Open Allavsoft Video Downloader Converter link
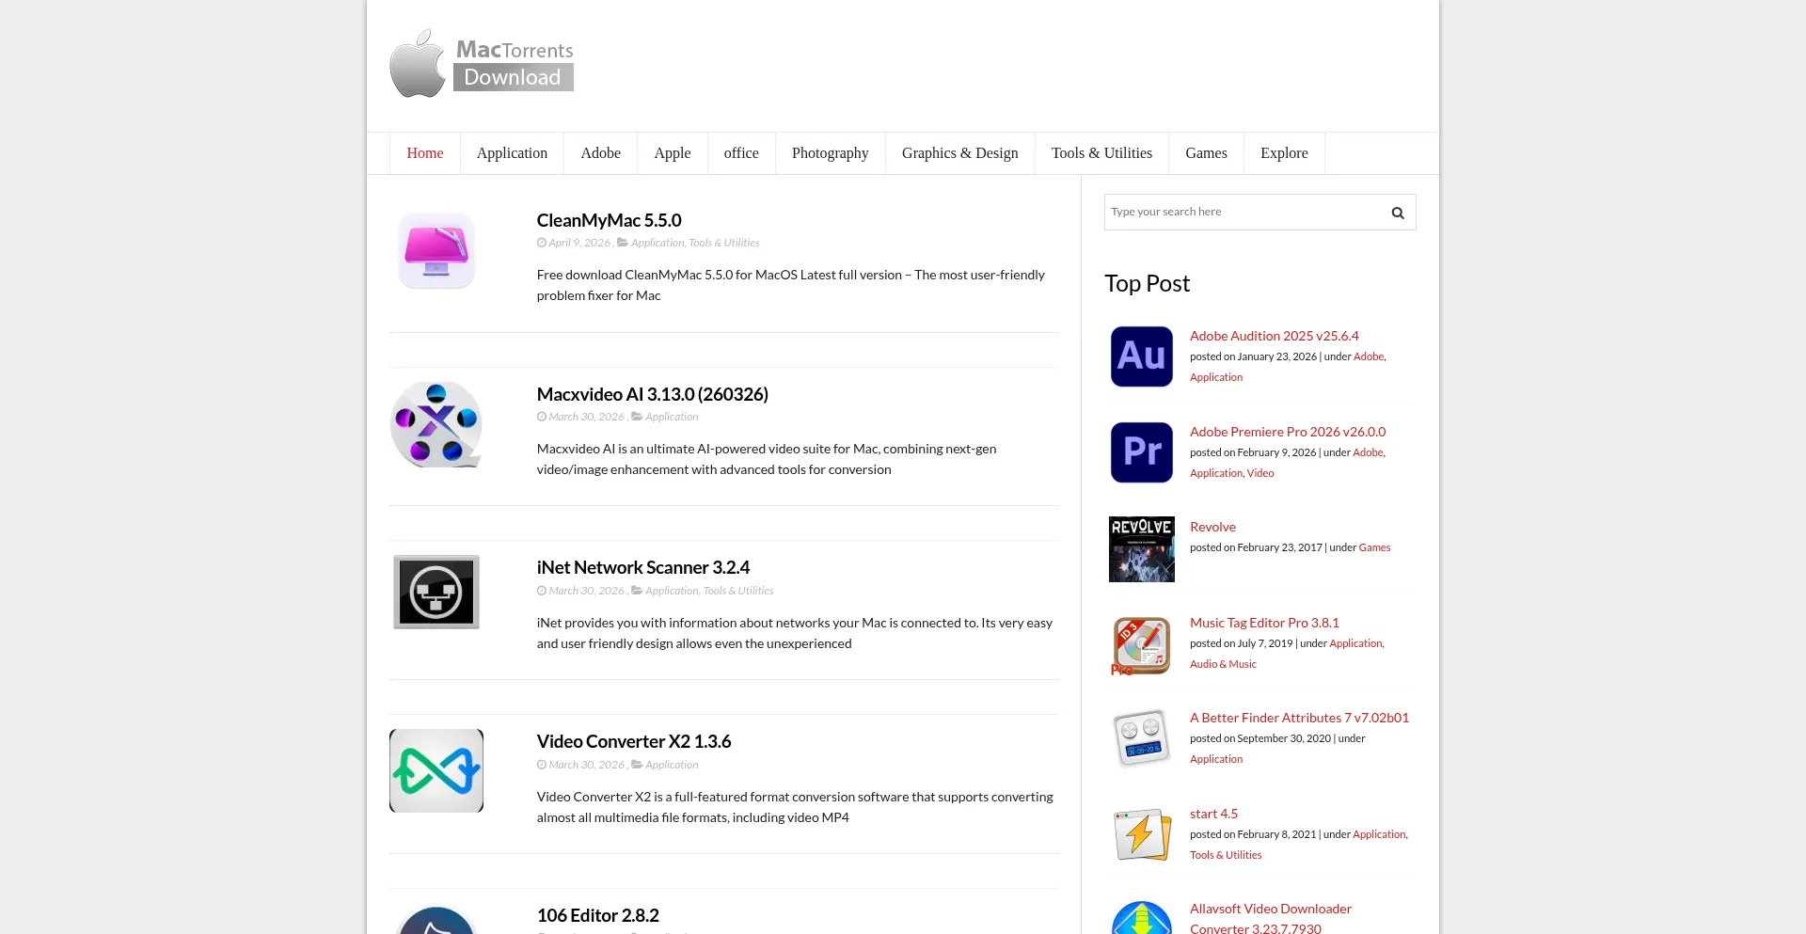 coord(1271,919)
